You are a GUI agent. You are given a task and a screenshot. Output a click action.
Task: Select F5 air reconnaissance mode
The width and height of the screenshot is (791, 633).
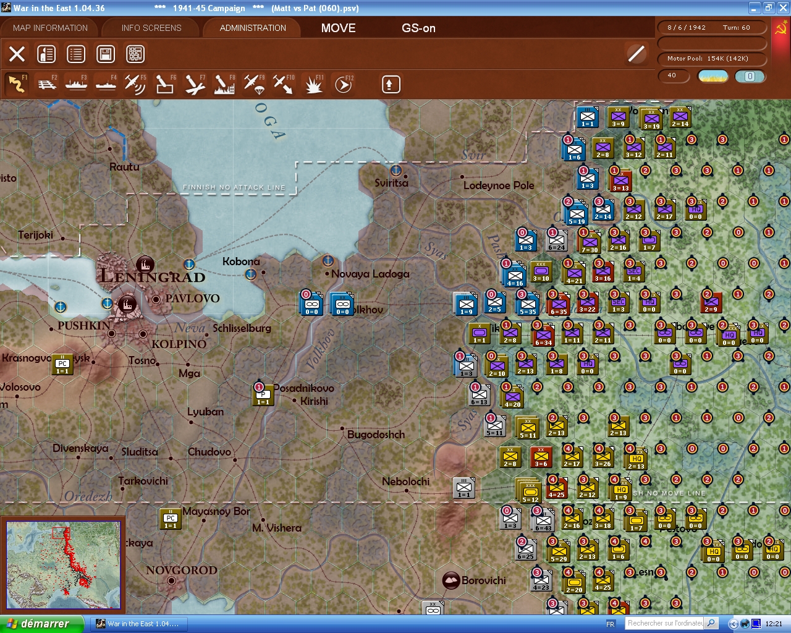(135, 84)
